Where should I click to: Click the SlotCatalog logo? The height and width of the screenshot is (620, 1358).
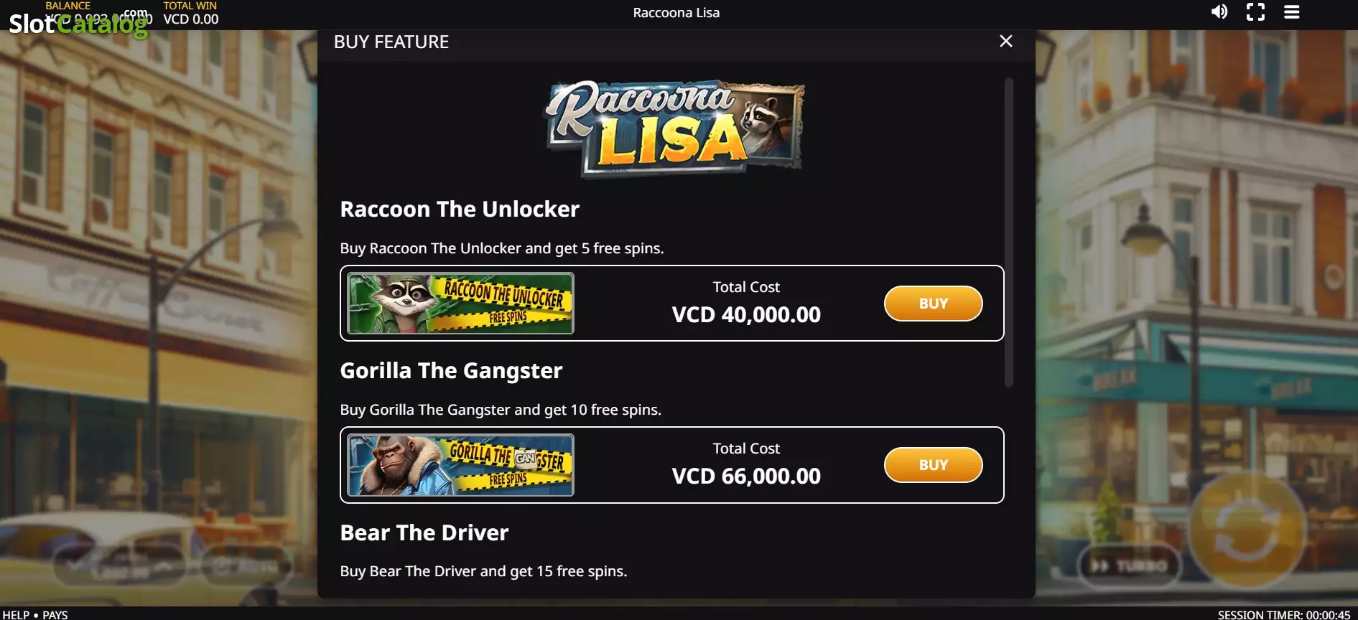tap(79, 24)
